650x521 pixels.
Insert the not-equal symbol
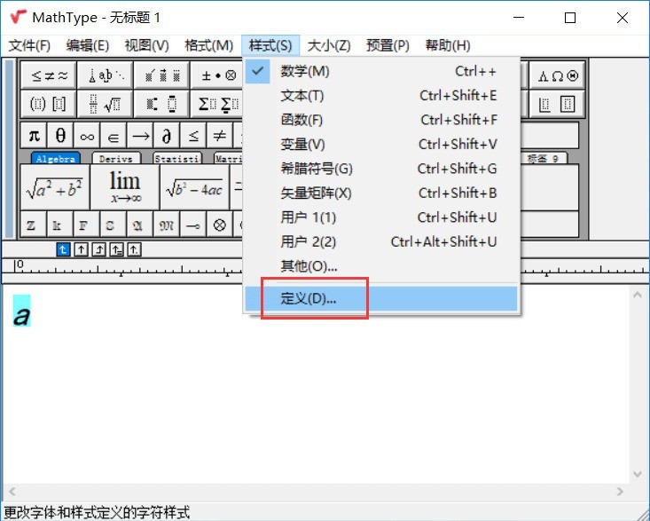pos(219,135)
